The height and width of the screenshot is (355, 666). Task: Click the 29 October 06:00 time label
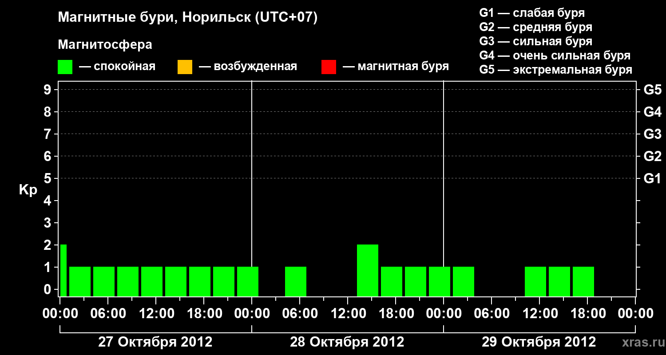pos(491,313)
